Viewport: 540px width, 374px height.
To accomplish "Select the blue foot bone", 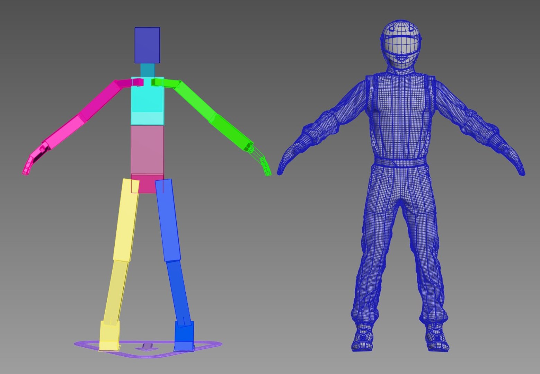I will pos(184,336).
